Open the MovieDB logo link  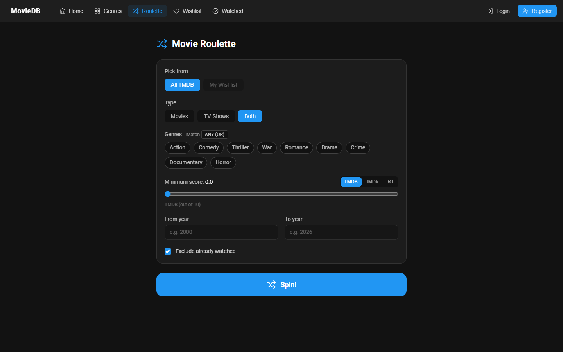pyautogui.click(x=26, y=11)
